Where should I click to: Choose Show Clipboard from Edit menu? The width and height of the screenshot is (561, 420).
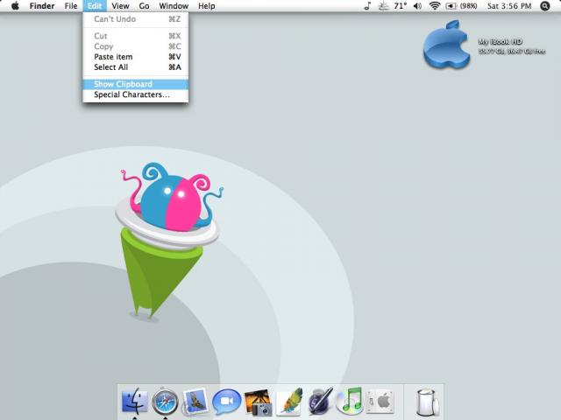point(136,84)
